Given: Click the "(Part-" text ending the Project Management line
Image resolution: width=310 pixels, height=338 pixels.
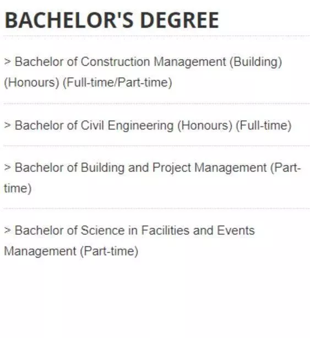Looking at the screenshot, I should pyautogui.click(x=285, y=168).
